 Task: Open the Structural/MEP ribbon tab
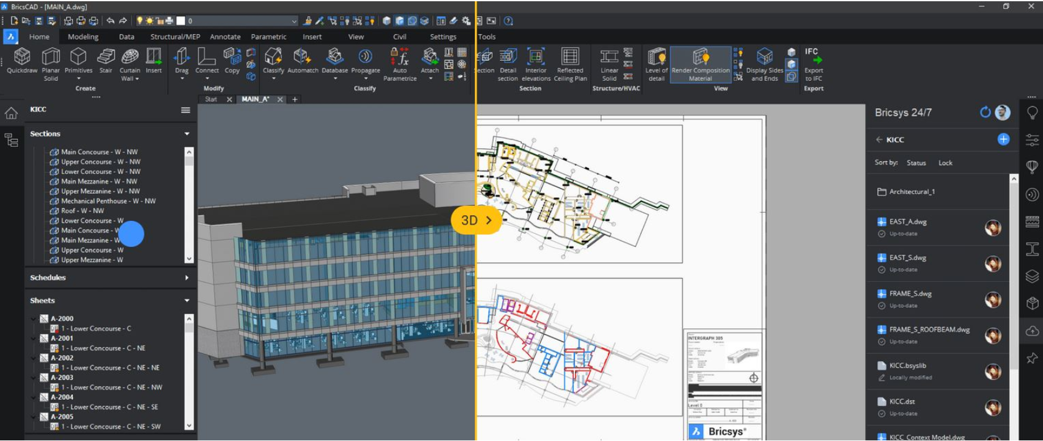tap(175, 37)
